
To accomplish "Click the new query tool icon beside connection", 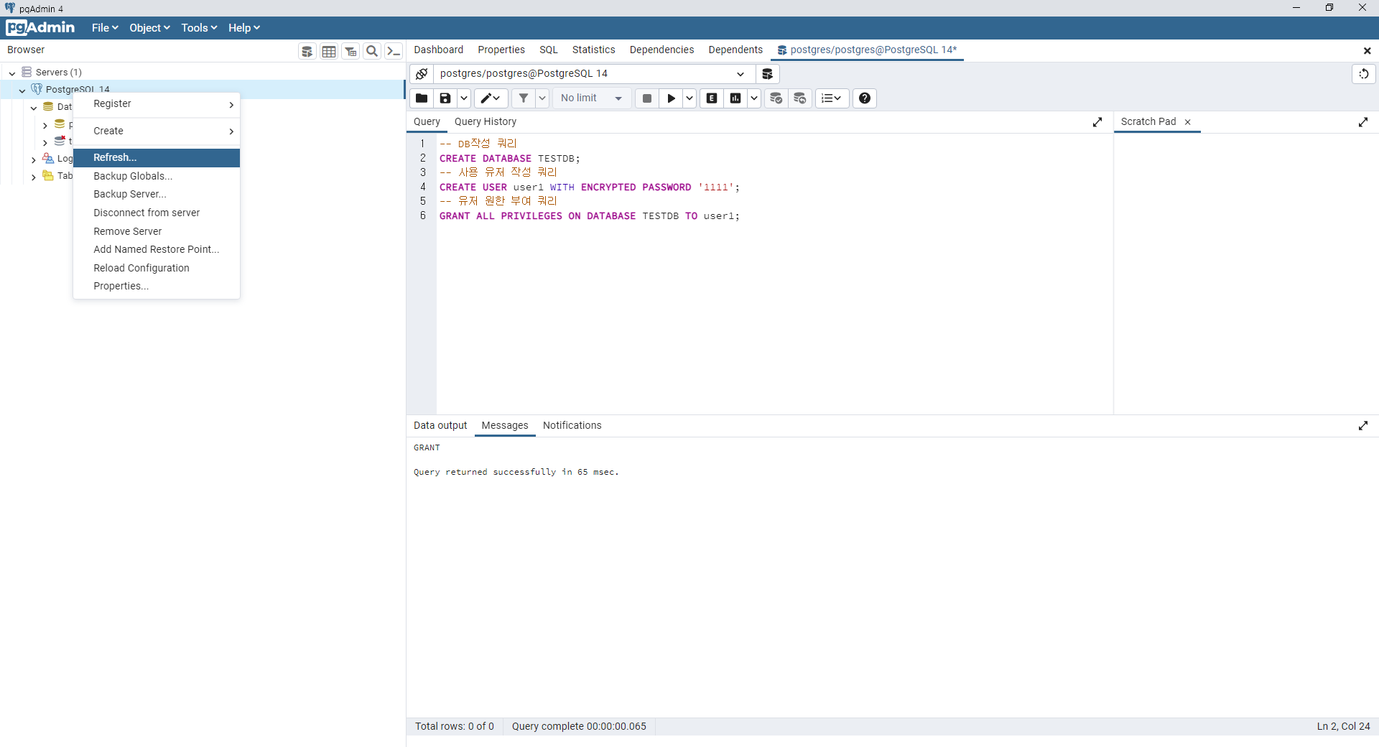I will point(767,74).
